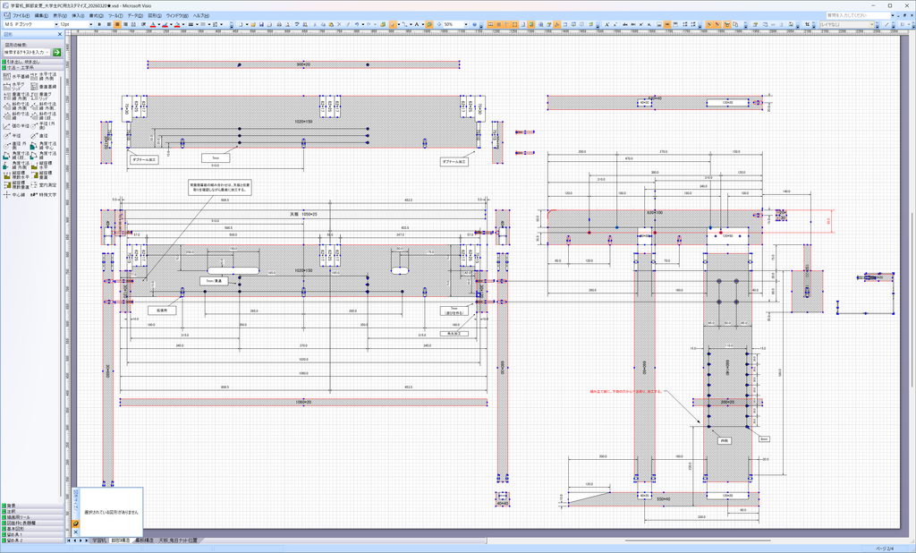Click the Undo arrow icon
Viewport: 916px width, 553px height.
tap(356, 24)
